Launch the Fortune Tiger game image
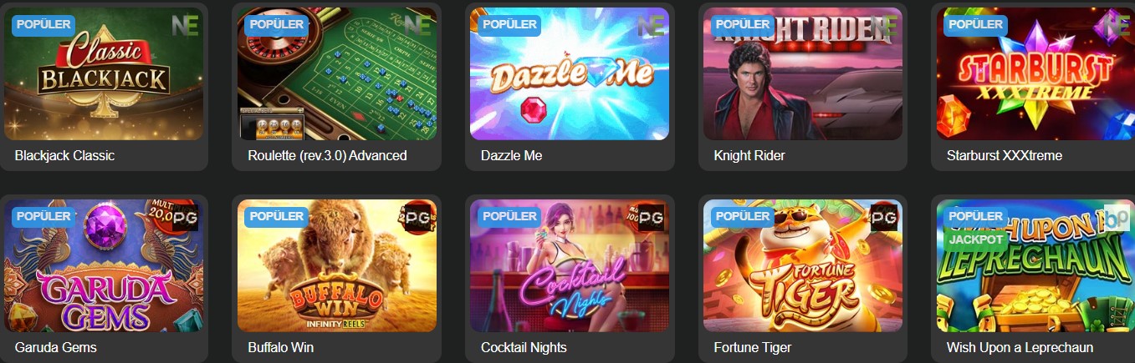The width and height of the screenshot is (1135, 363). [x=803, y=265]
